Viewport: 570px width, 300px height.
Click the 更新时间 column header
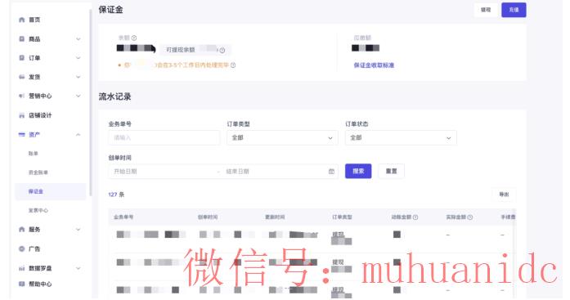pyautogui.click(x=275, y=217)
